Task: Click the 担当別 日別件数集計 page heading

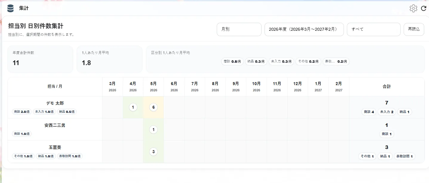Action: click(36, 26)
